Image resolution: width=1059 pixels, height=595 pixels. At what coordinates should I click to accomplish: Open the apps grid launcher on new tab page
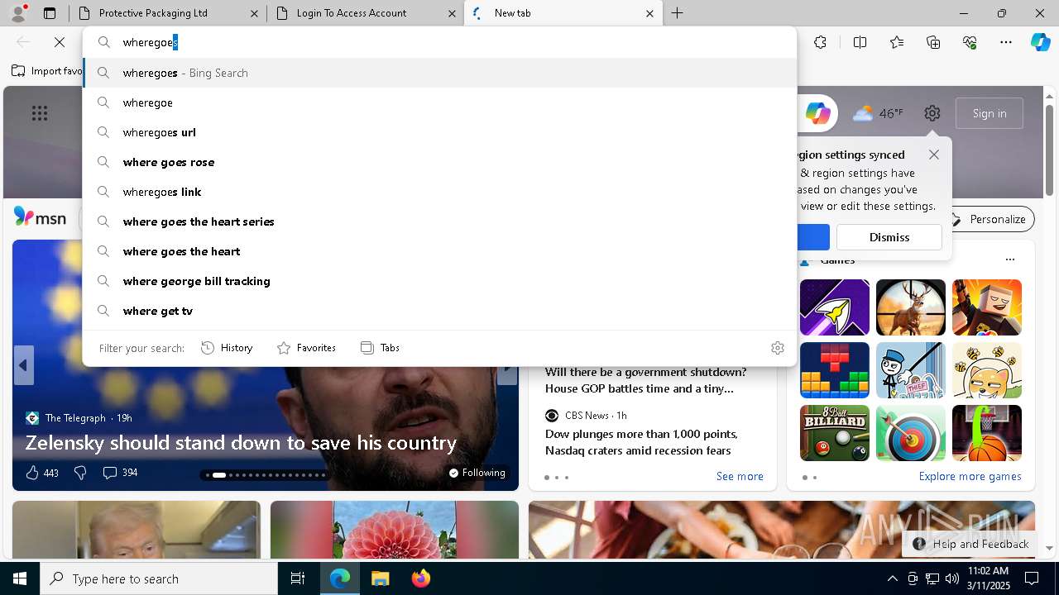coord(40,113)
